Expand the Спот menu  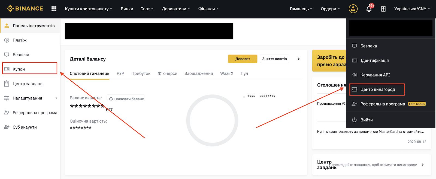point(147,9)
